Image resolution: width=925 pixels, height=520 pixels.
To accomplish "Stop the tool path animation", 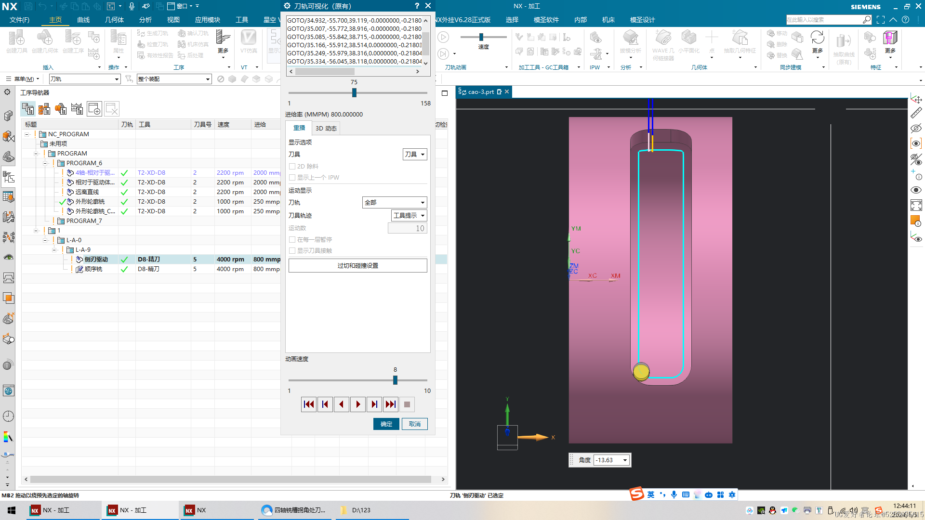I will 407,404.
